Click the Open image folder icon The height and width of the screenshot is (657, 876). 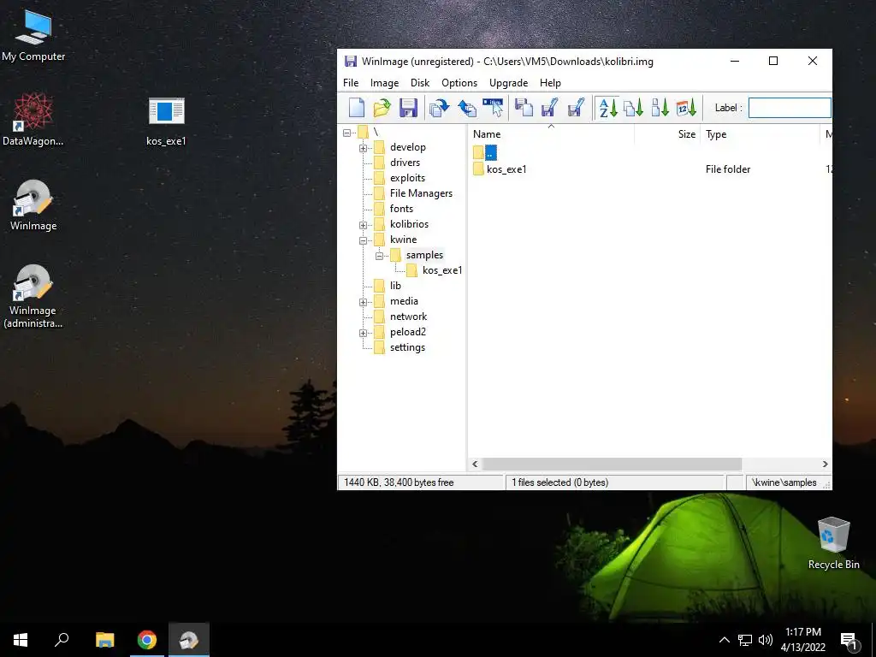(382, 107)
